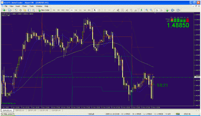Open the Charts menu
Screen dimensions: 201x116
coord(25,6)
